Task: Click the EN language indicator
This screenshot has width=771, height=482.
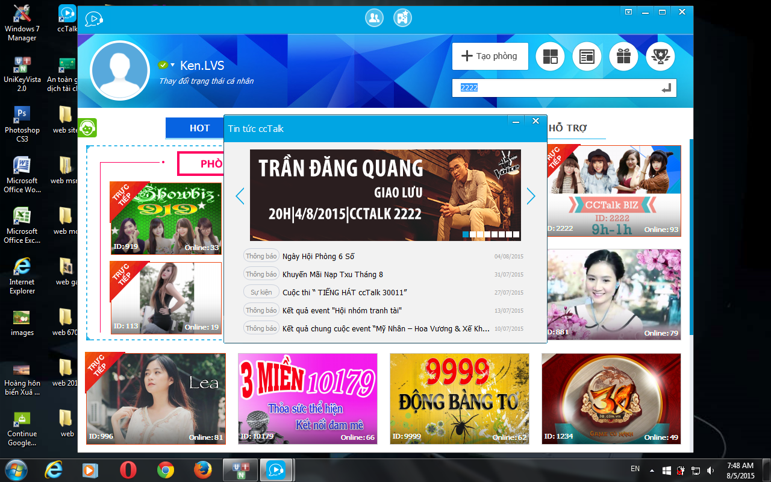Action: click(x=635, y=468)
